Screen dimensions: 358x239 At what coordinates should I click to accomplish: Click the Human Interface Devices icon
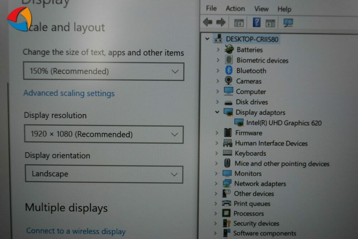[227, 143]
